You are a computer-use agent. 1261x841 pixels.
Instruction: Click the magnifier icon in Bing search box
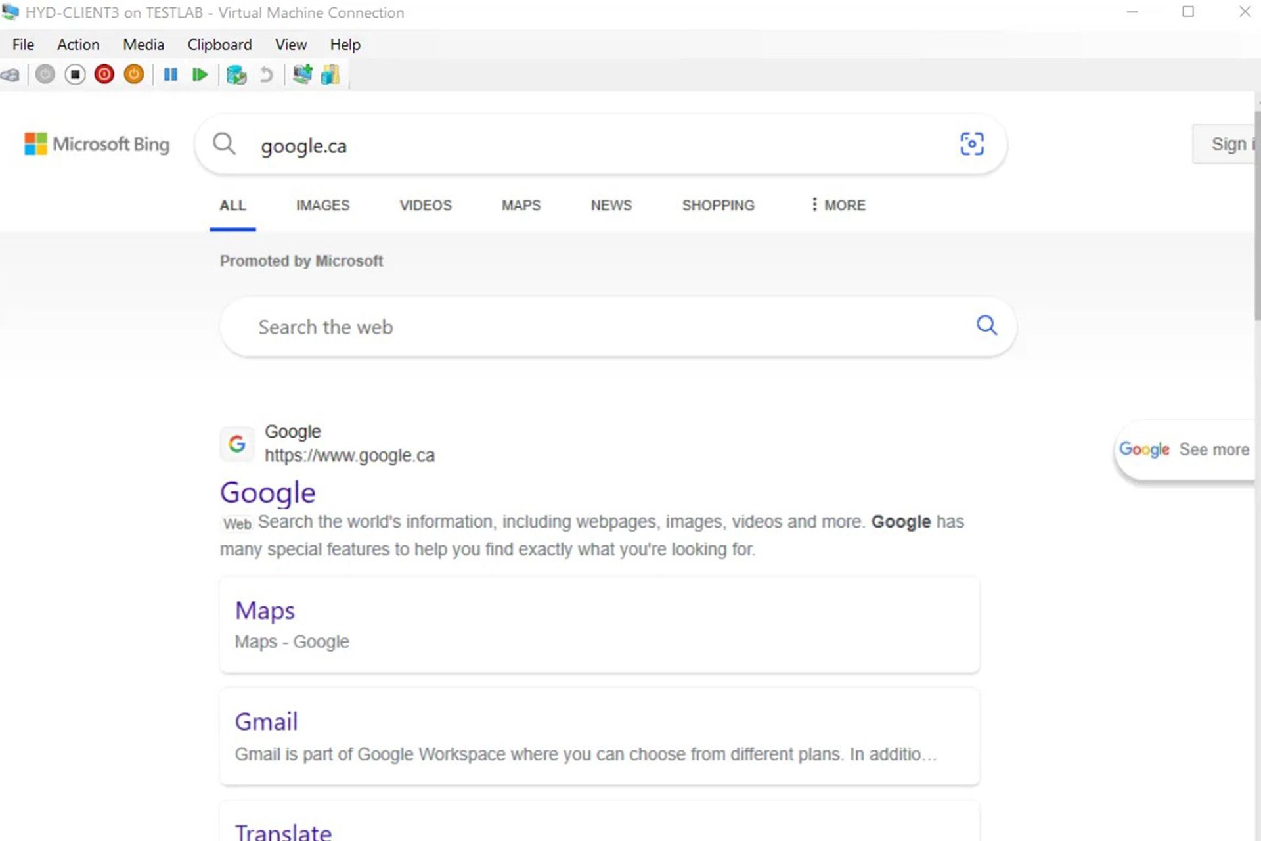click(x=224, y=144)
